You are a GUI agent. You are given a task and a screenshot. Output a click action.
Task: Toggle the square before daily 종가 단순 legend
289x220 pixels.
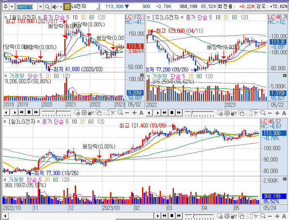[39, 122]
